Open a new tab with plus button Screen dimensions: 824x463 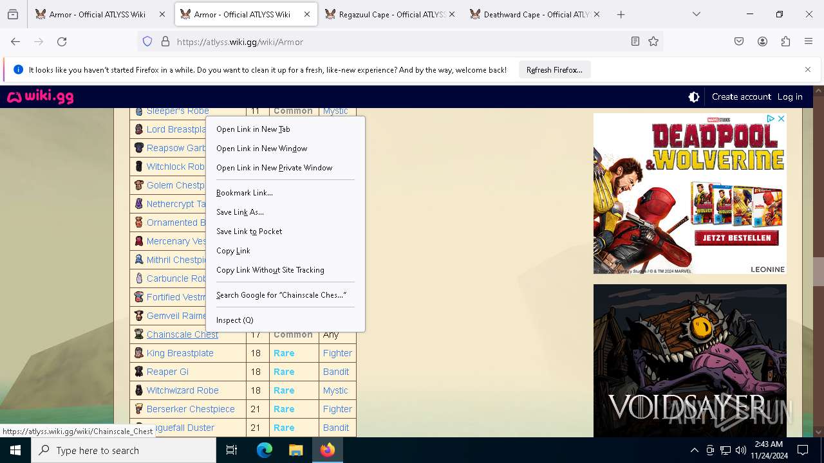click(621, 14)
